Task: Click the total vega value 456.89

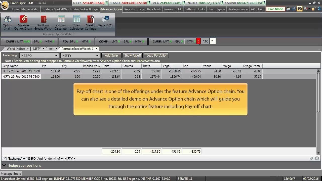Action: coord(172,152)
